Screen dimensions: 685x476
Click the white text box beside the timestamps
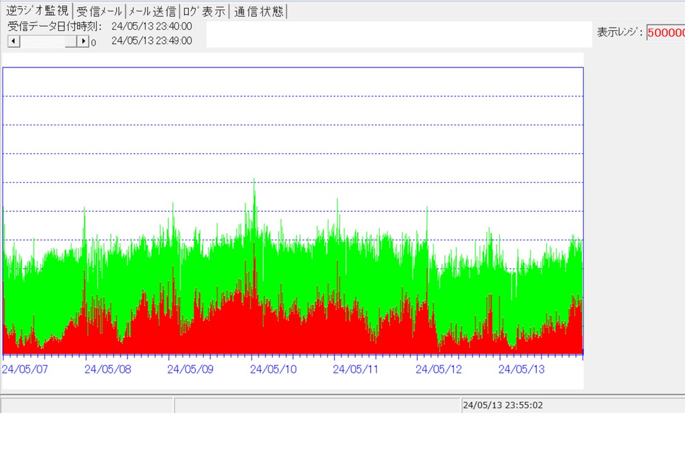pos(399,34)
